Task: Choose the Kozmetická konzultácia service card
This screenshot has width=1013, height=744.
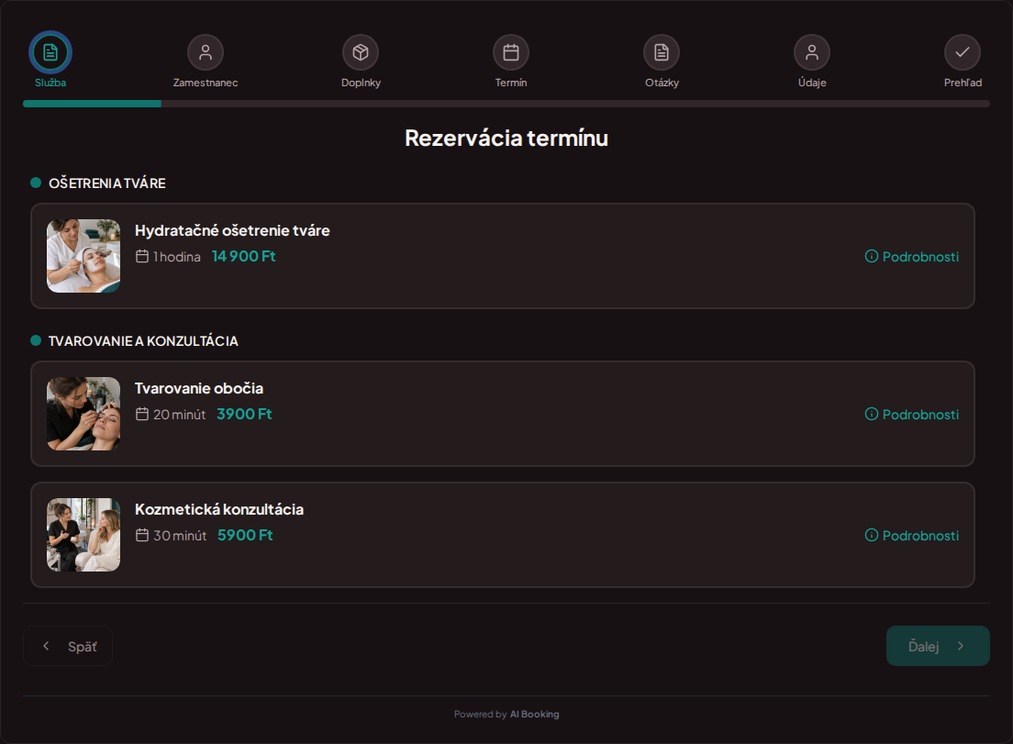Action: pyautogui.click(x=503, y=535)
